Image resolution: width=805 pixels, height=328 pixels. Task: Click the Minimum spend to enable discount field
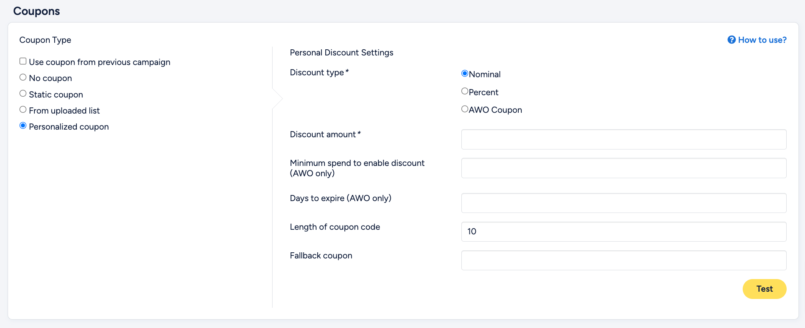(x=624, y=168)
